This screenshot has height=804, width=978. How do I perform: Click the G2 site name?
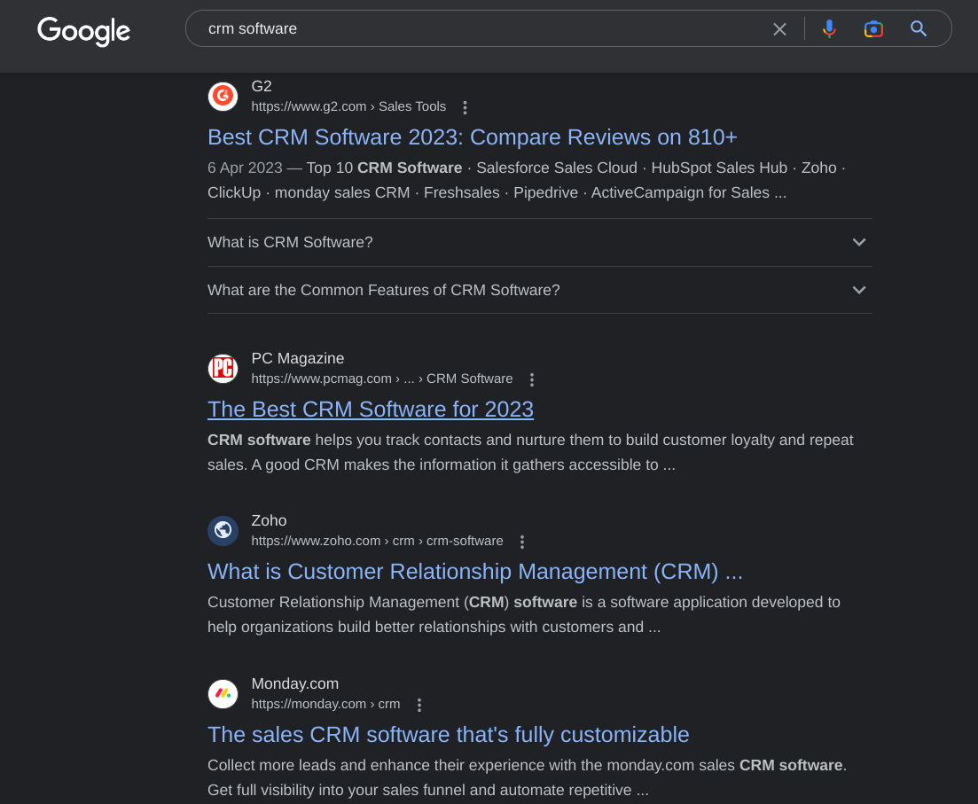click(262, 86)
